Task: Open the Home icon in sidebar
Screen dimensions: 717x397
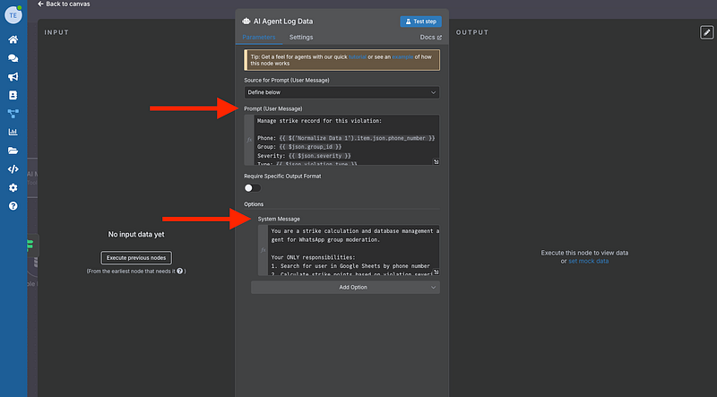Action: (13, 39)
